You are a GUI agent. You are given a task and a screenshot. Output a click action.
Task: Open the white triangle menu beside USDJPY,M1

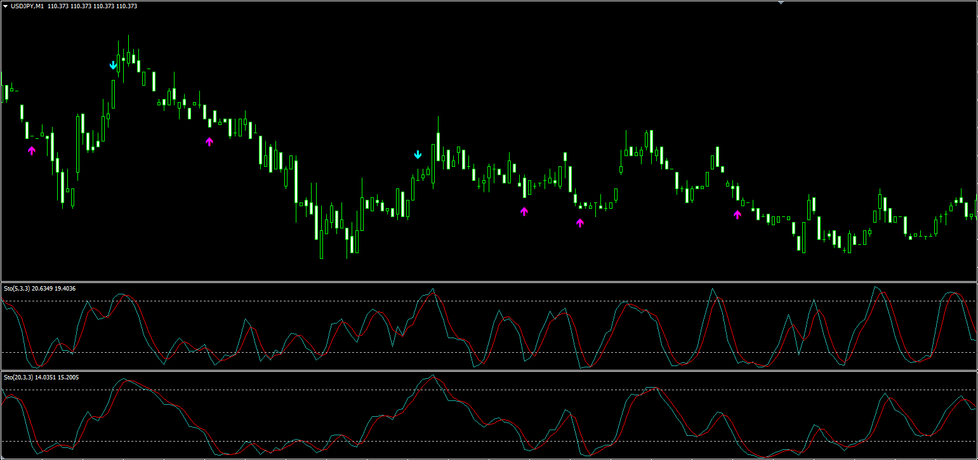pos(6,6)
